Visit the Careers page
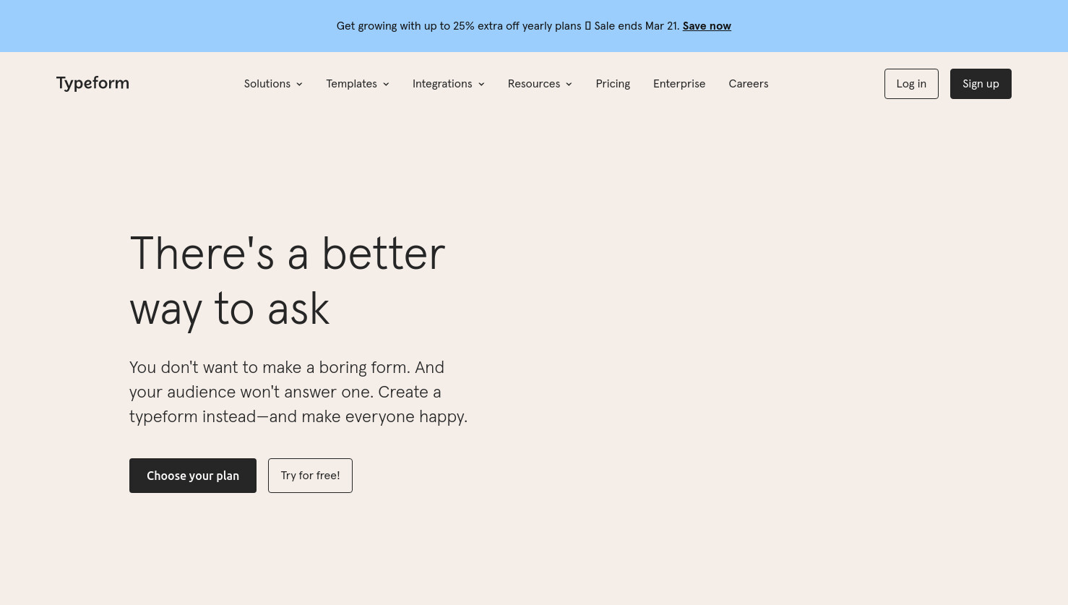Viewport: 1068px width, 605px height. (x=749, y=84)
